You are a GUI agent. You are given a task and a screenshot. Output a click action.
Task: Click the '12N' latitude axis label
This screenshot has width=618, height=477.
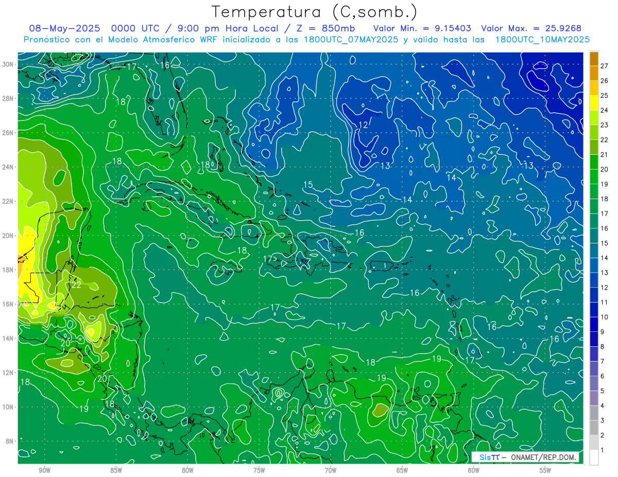tap(8, 373)
